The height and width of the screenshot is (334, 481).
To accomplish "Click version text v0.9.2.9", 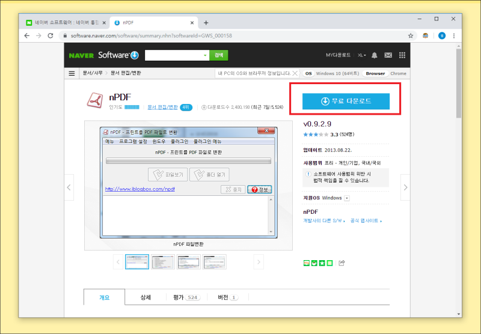I will coord(317,124).
